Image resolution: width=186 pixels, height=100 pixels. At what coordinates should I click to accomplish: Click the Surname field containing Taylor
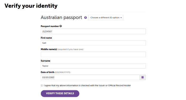93,66
